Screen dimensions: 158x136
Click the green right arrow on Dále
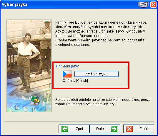coord(114,129)
